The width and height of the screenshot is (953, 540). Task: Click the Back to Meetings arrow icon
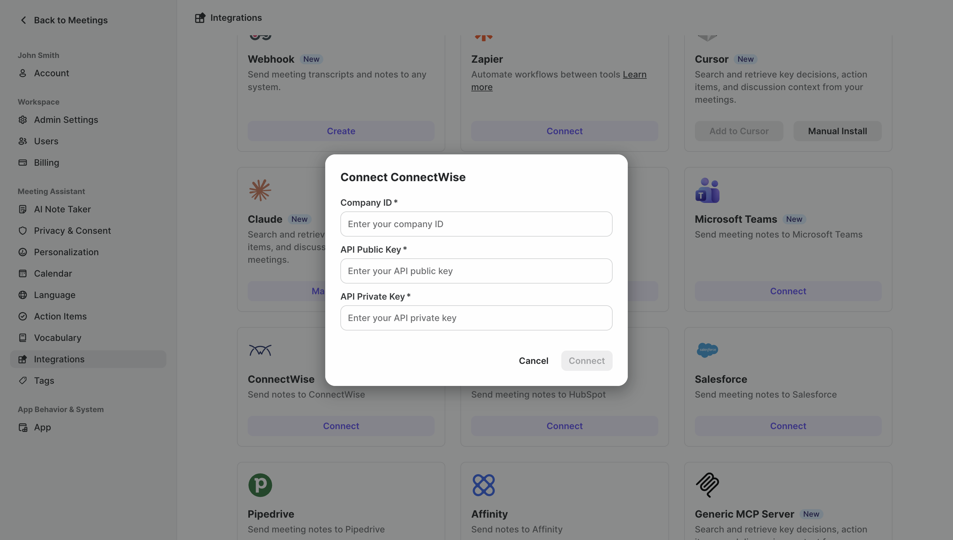pos(23,20)
